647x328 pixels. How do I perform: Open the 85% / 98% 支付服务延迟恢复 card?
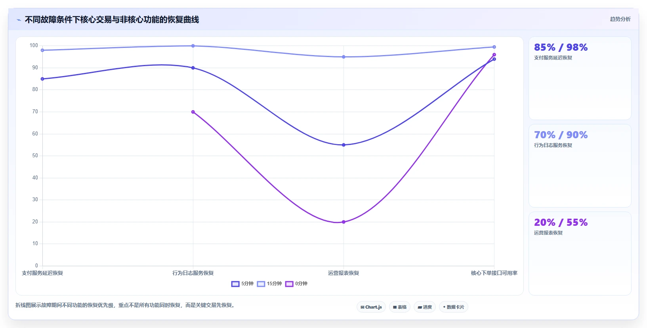tap(580, 78)
